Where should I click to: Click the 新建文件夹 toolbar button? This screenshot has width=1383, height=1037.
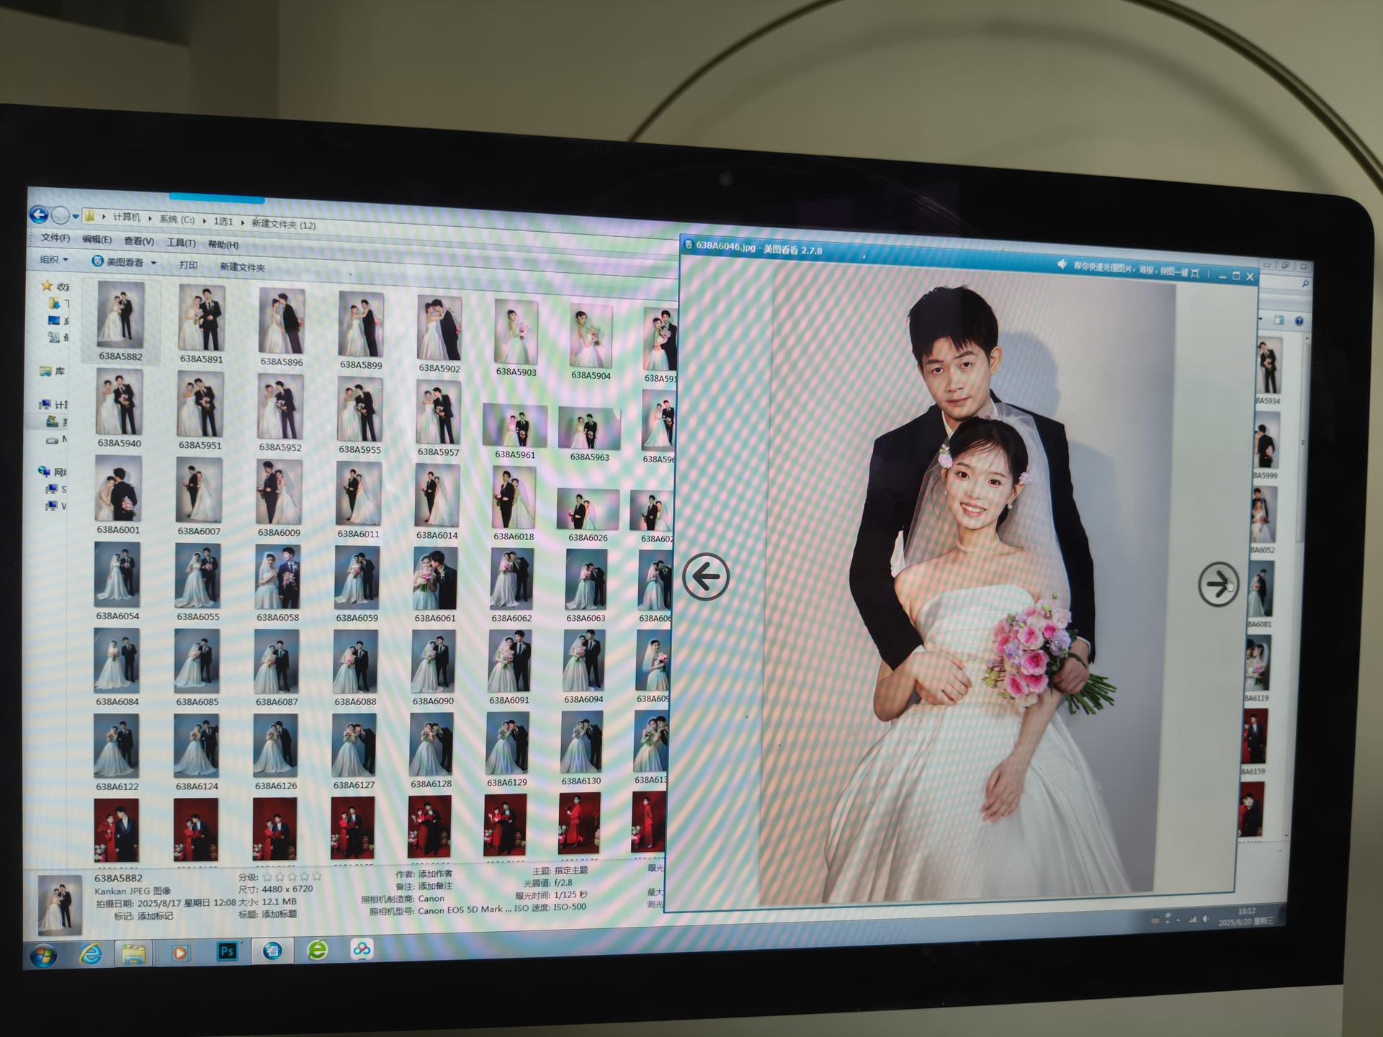pos(242,267)
